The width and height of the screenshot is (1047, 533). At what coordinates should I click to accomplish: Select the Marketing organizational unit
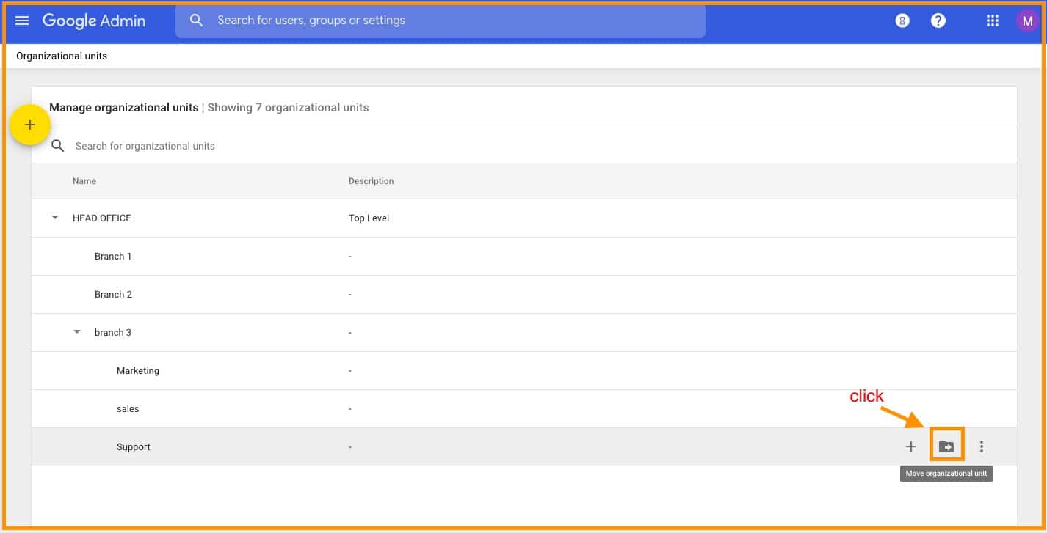tap(137, 370)
